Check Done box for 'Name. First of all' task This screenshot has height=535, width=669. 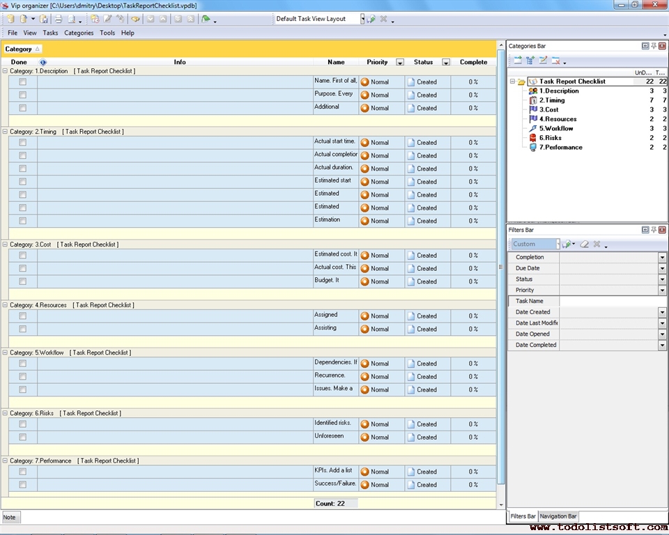[x=23, y=82]
